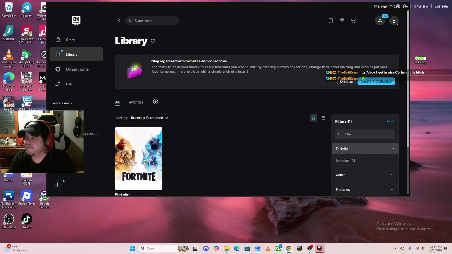Open VLC media player desktop icon
This screenshot has width=452, height=254.
(9, 58)
